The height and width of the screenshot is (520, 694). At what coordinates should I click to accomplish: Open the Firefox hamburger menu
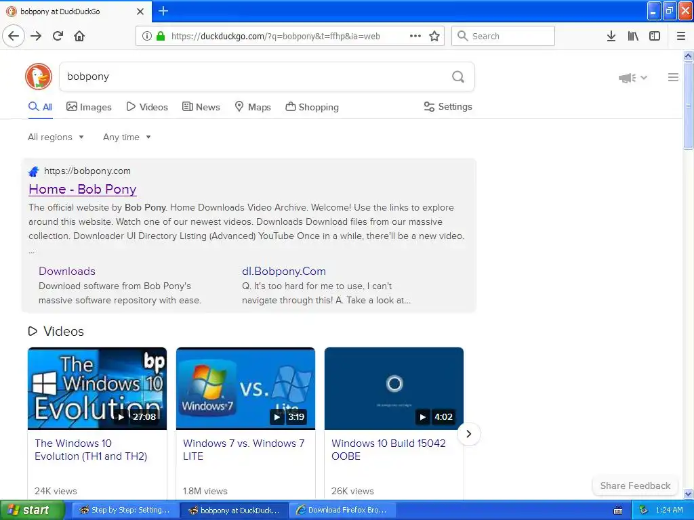(x=681, y=36)
